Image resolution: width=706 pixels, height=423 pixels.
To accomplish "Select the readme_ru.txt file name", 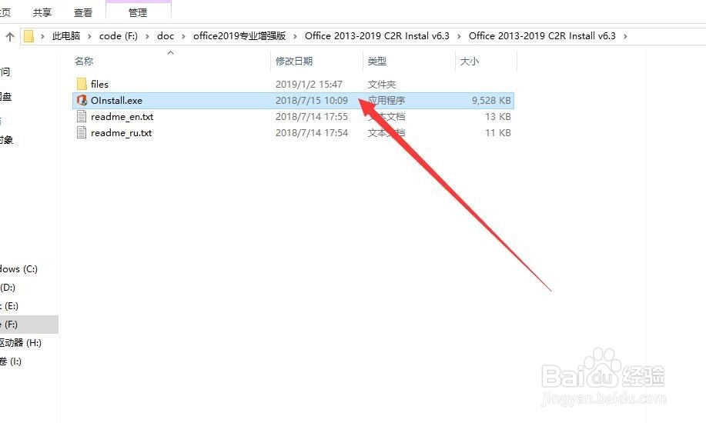I will pyautogui.click(x=122, y=133).
